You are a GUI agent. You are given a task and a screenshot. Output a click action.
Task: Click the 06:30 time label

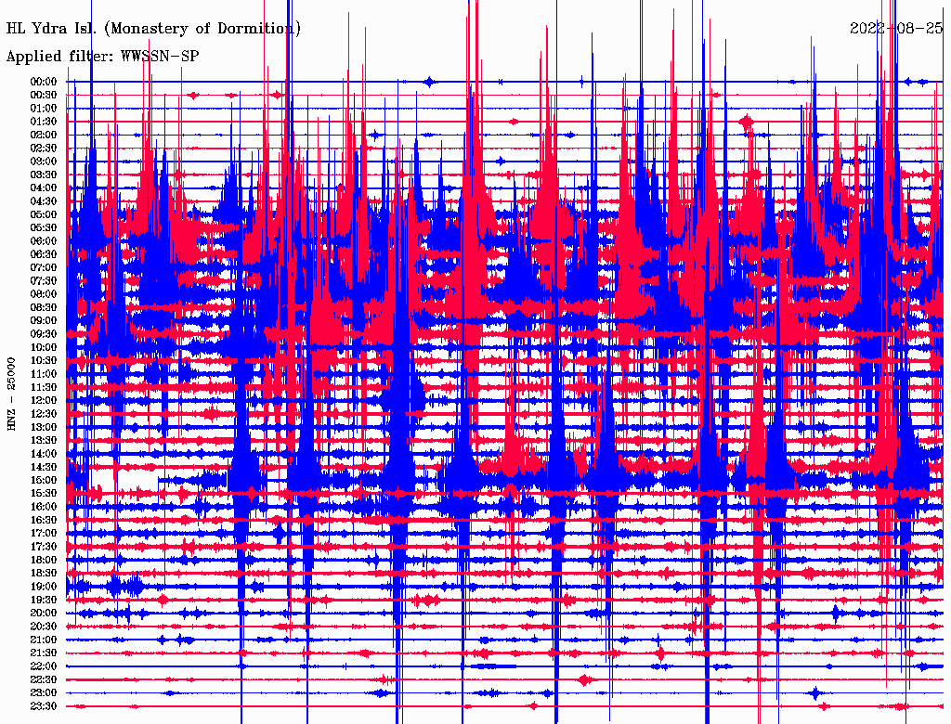(44, 254)
